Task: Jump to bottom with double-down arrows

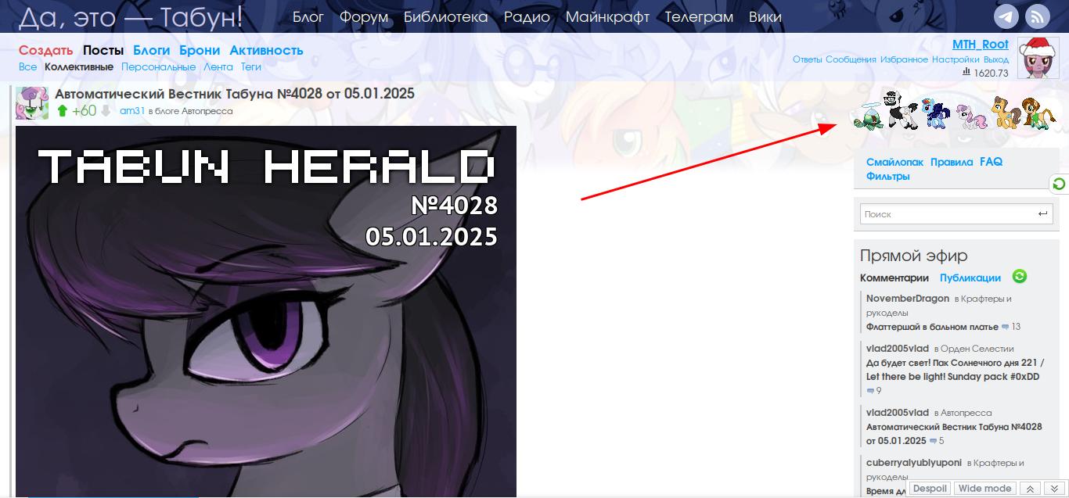Action: [1054, 489]
